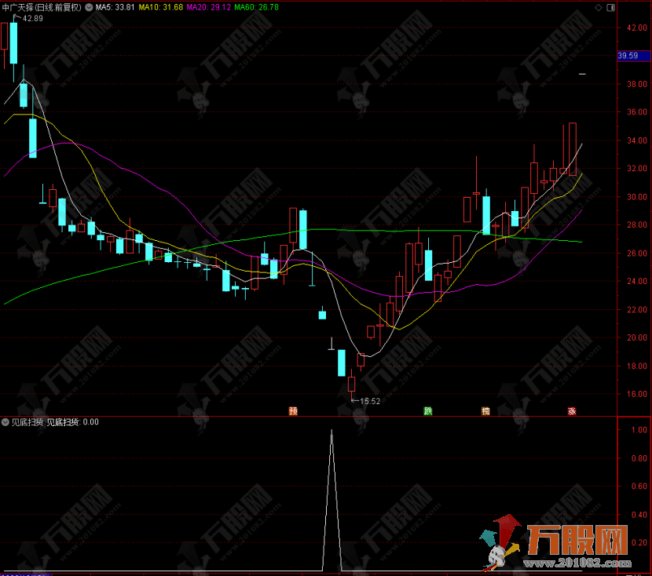The width and height of the screenshot is (652, 576).
Task: Click the 16.00 price axis label
Action: 636,394
